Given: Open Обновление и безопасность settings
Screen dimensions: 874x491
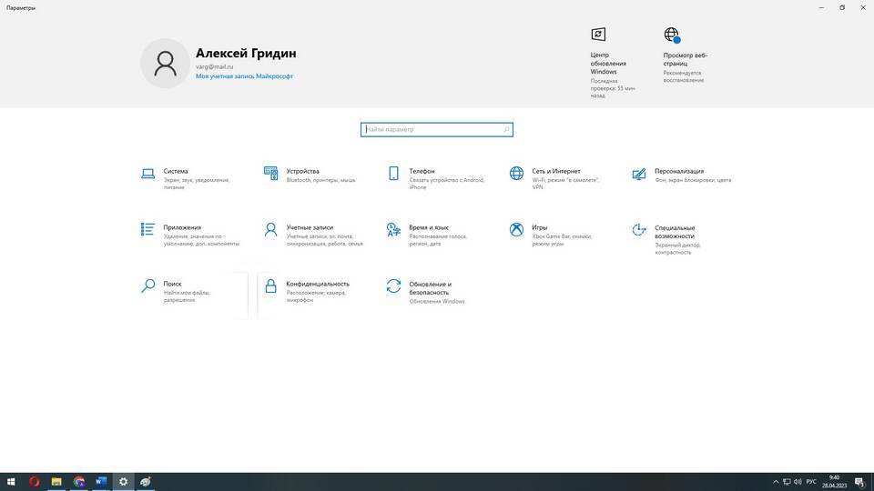Looking at the screenshot, I should pyautogui.click(x=430, y=288).
